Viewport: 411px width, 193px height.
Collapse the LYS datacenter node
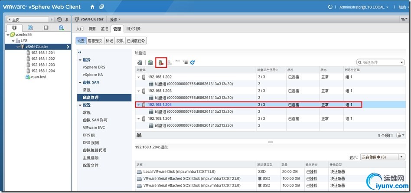pos(13,41)
